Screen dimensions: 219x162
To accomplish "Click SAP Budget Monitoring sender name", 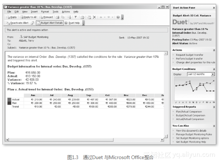I will (36, 37).
